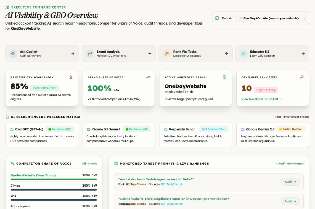Image resolution: width=315 pixels, height=209 pixels.
Task: Click the building icon beside Brand label
Action: pyautogui.click(x=217, y=18)
